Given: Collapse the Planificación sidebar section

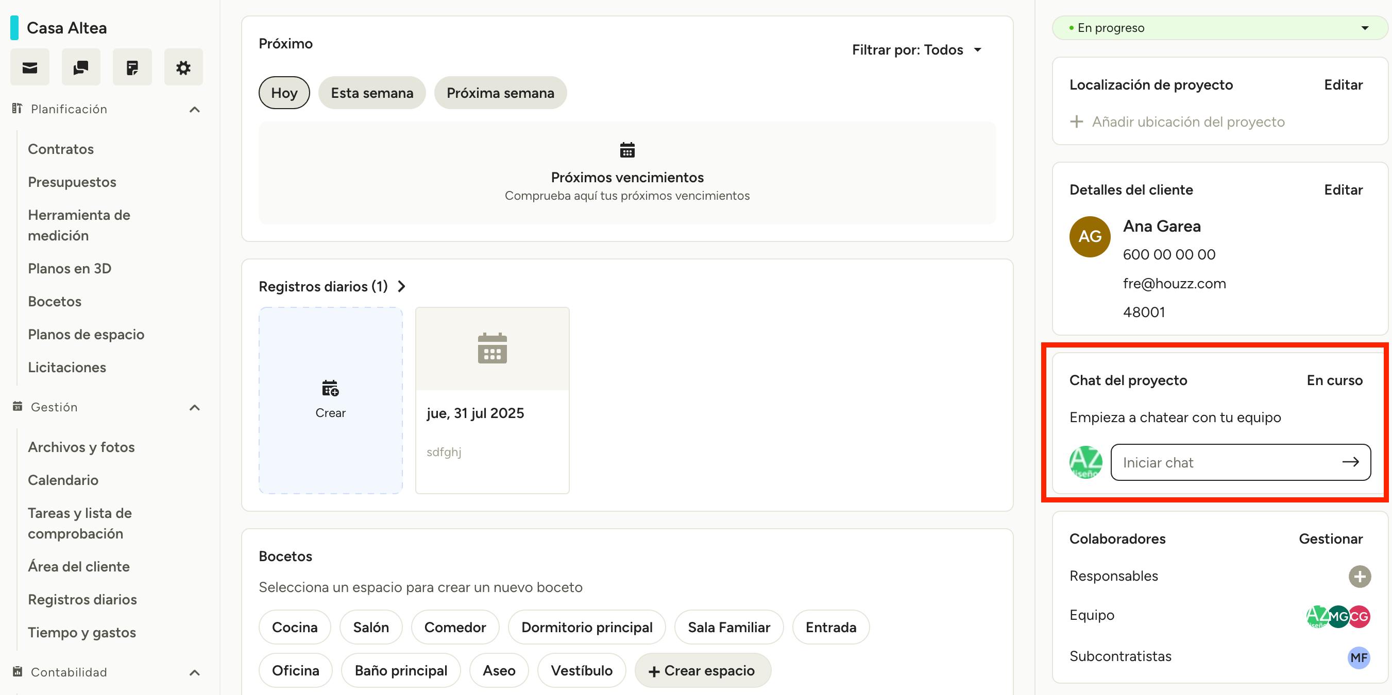Looking at the screenshot, I should point(195,110).
